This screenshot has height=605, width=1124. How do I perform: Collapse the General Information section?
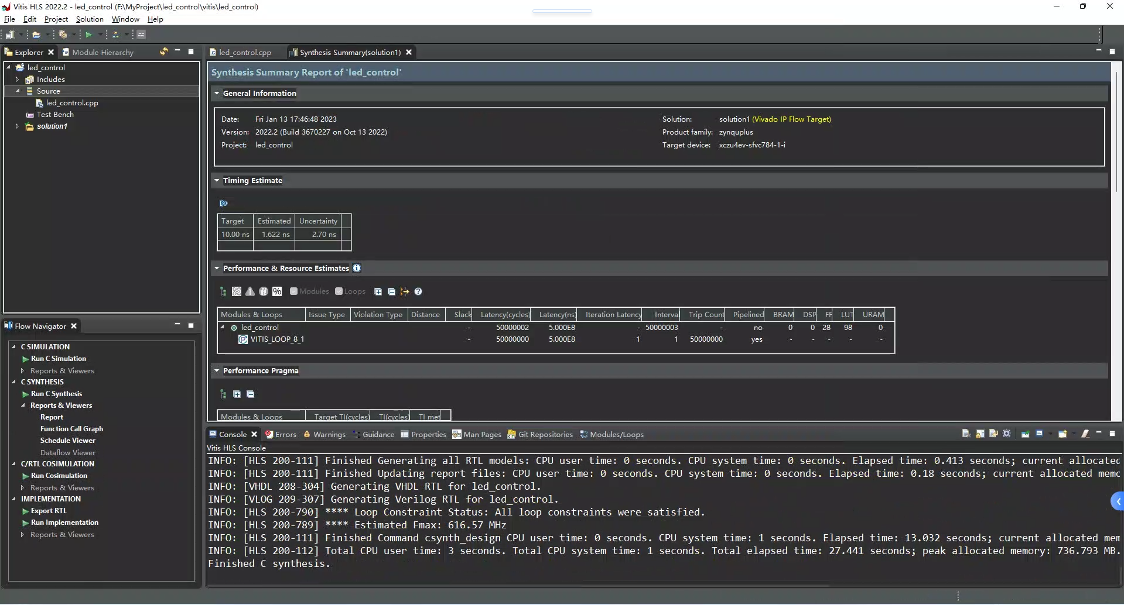click(217, 93)
